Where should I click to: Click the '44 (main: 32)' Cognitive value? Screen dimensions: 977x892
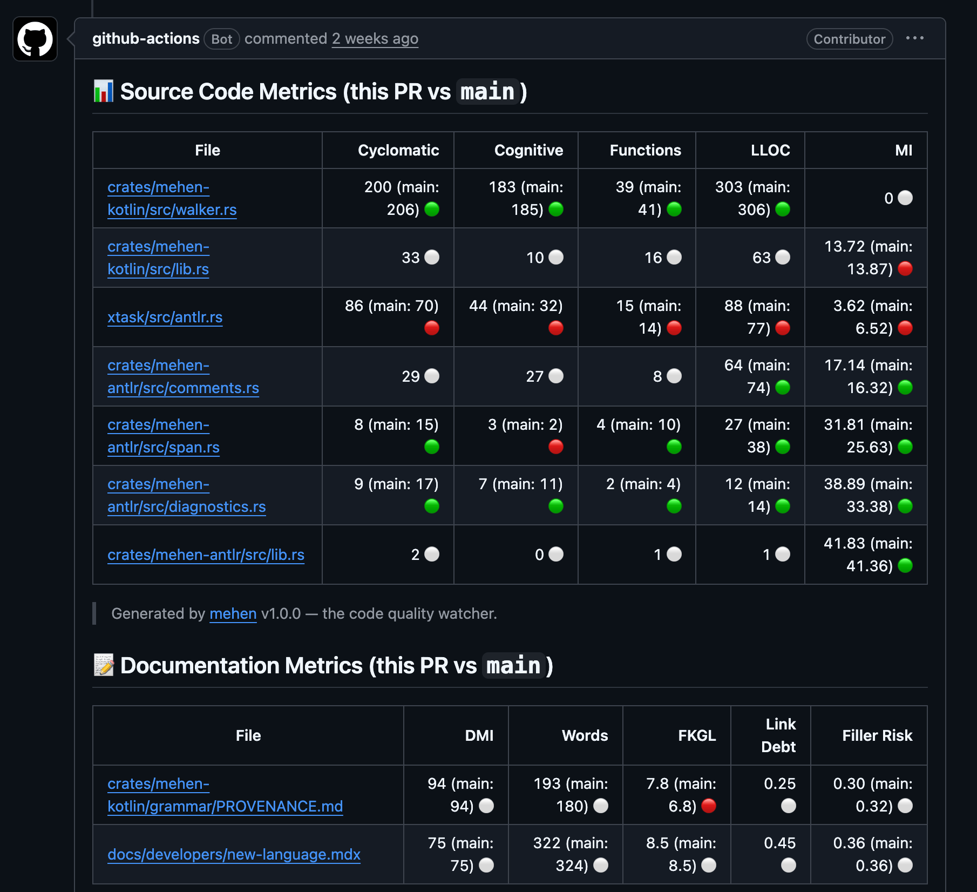click(516, 306)
